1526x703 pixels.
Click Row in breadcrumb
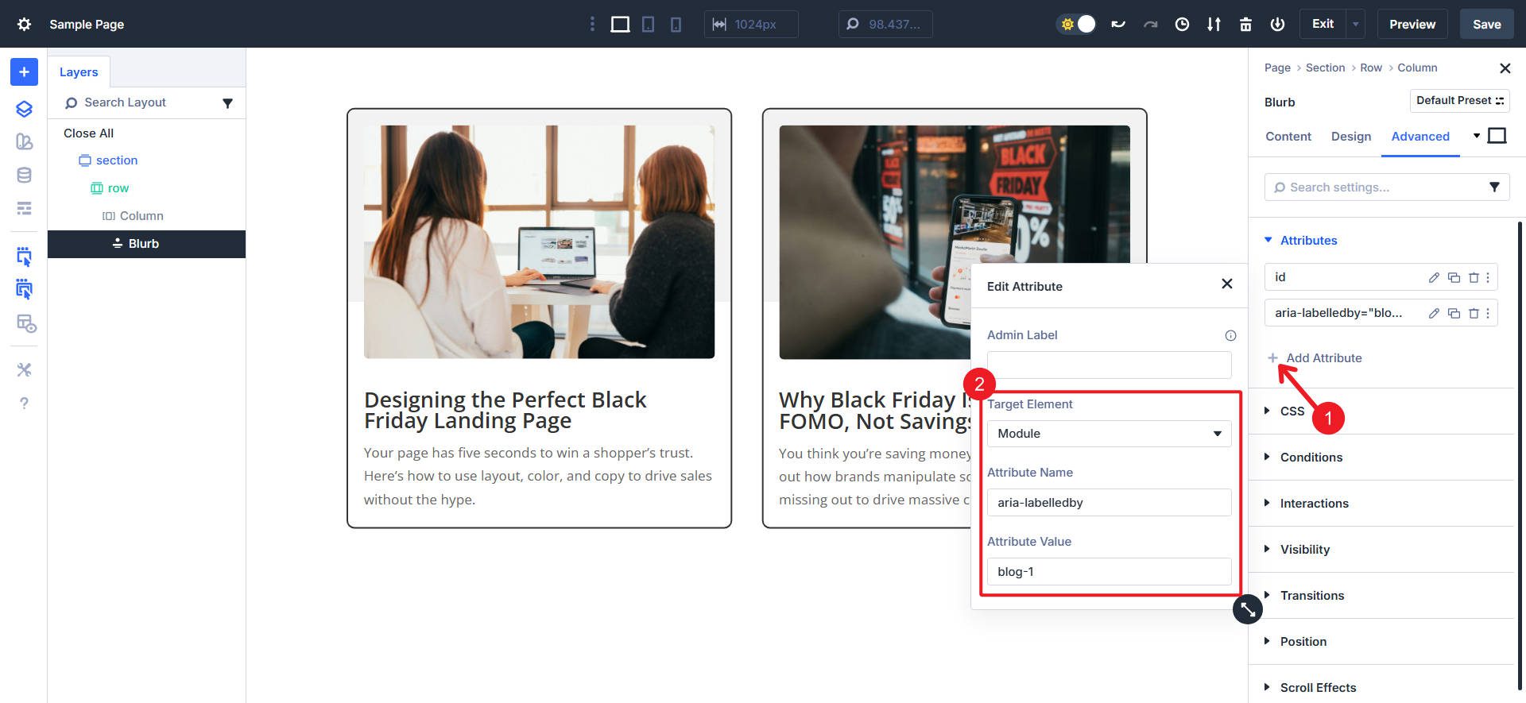point(1370,68)
